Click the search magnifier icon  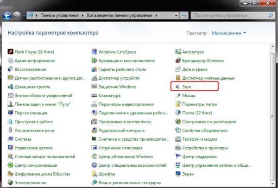(271, 15)
